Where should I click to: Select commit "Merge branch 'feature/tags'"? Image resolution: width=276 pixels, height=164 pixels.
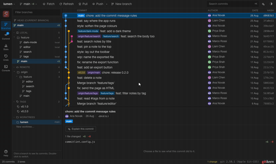pyautogui.click(x=169, y=83)
